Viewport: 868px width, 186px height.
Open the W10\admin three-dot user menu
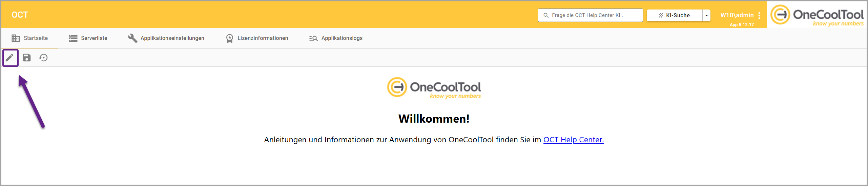(759, 16)
